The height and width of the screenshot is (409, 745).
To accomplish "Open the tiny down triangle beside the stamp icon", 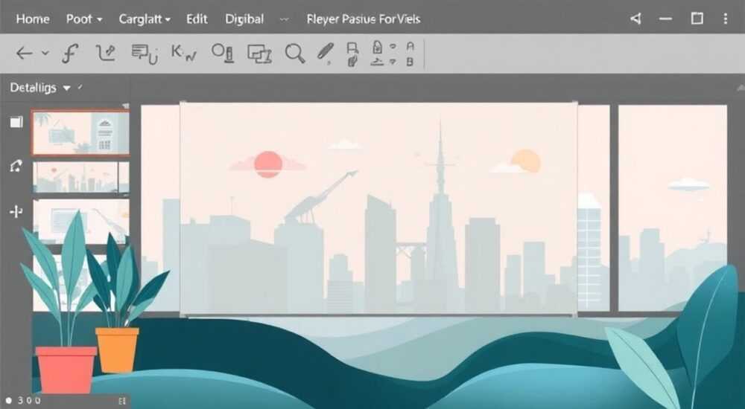I will [393, 62].
